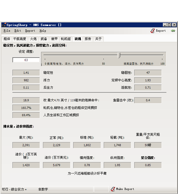This screenshot has height=194, width=178.
Task: Open the File menu
Action: [7, 31]
